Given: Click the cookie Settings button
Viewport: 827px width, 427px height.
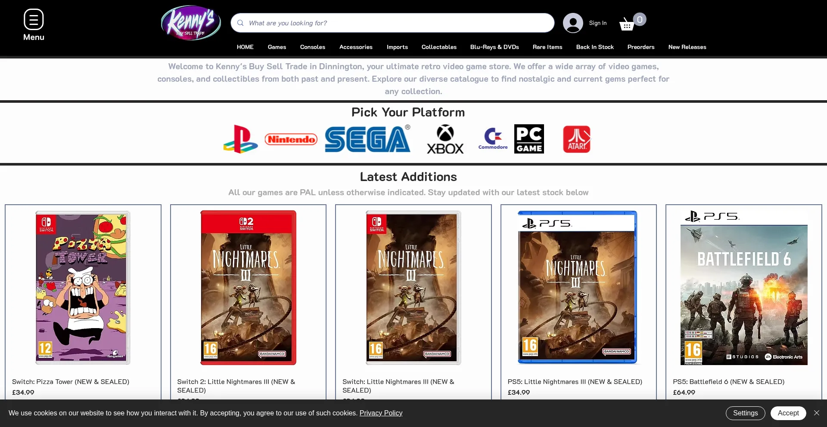Looking at the screenshot, I should (746, 413).
